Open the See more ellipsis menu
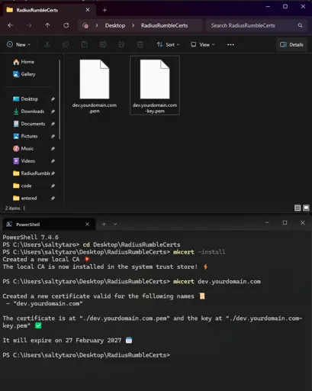Screen dimensions: 312x391 pos(230,44)
